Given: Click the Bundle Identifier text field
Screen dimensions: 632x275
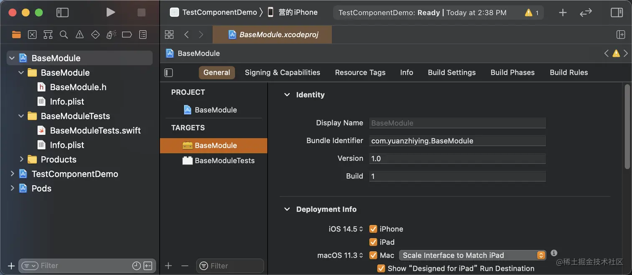Looking at the screenshot, I should [x=457, y=141].
